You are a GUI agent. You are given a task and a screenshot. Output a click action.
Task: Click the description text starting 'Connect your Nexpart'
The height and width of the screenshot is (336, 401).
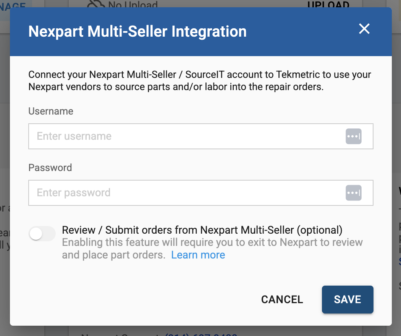click(199, 81)
